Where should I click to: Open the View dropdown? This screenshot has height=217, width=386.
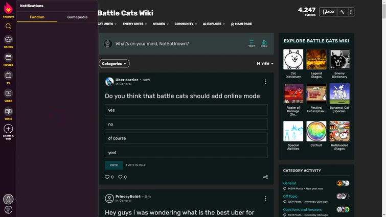[265, 64]
